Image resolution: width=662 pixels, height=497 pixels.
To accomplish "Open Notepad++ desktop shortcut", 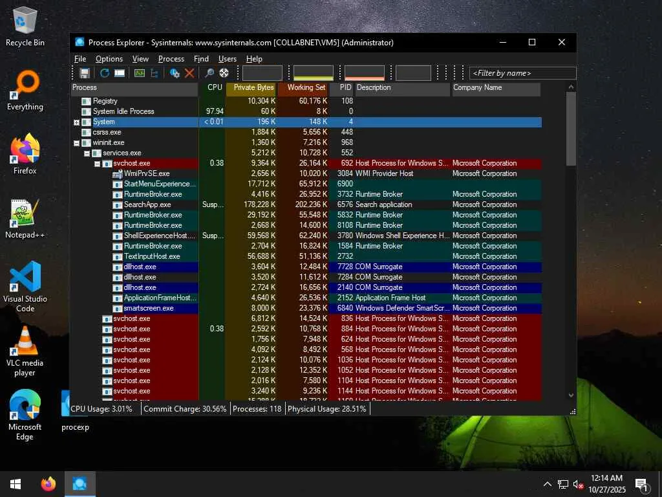I will pyautogui.click(x=25, y=219).
